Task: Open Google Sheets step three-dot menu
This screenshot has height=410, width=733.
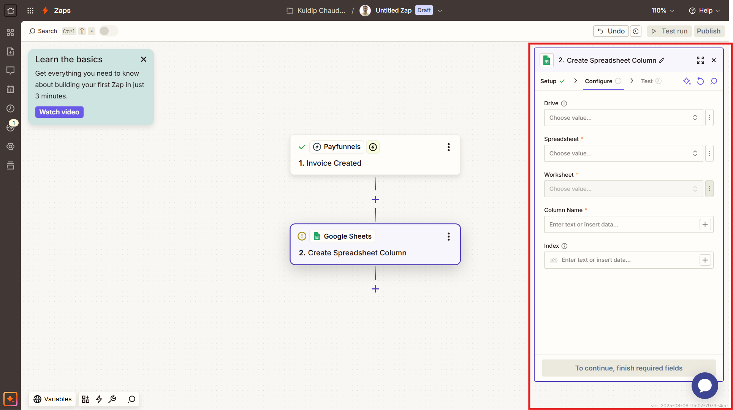Action: pyautogui.click(x=448, y=237)
